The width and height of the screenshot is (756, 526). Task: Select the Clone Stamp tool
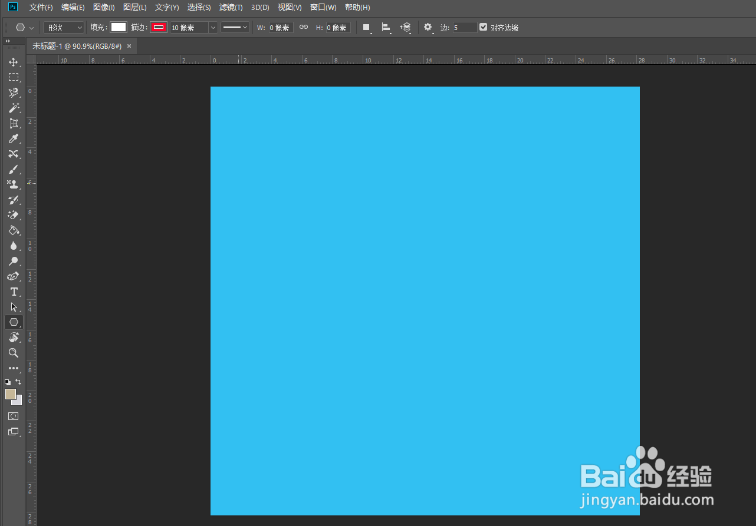coord(13,184)
